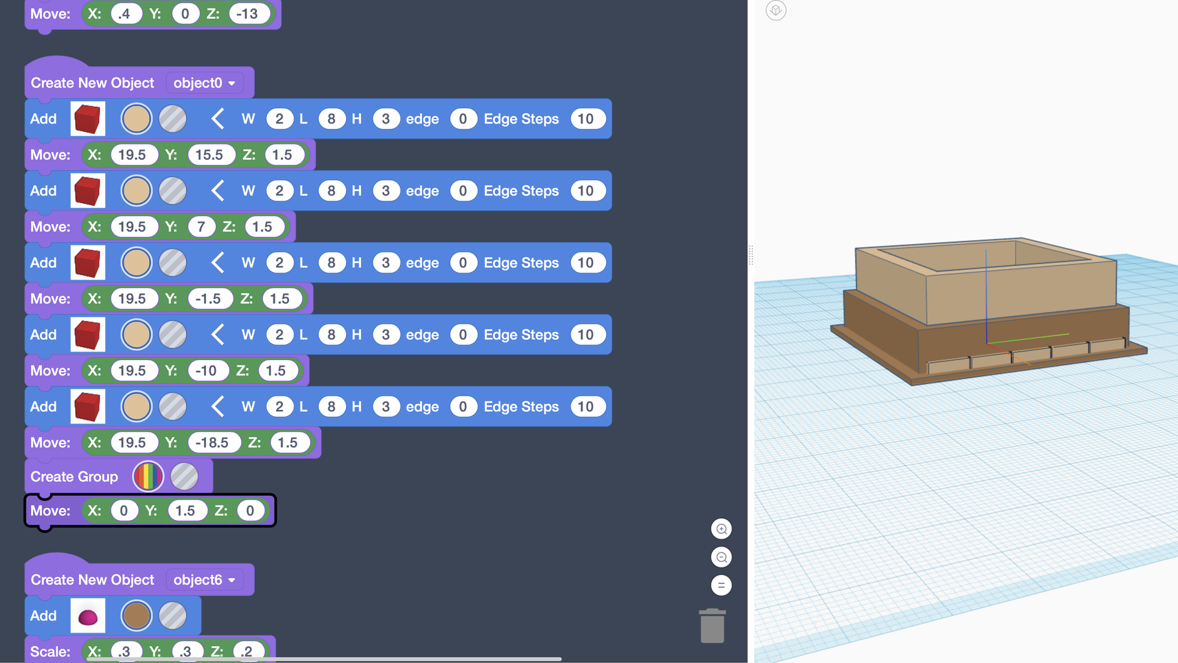Collapse the first Add block using its chevron
This screenshot has height=663, width=1178.
tap(217, 118)
